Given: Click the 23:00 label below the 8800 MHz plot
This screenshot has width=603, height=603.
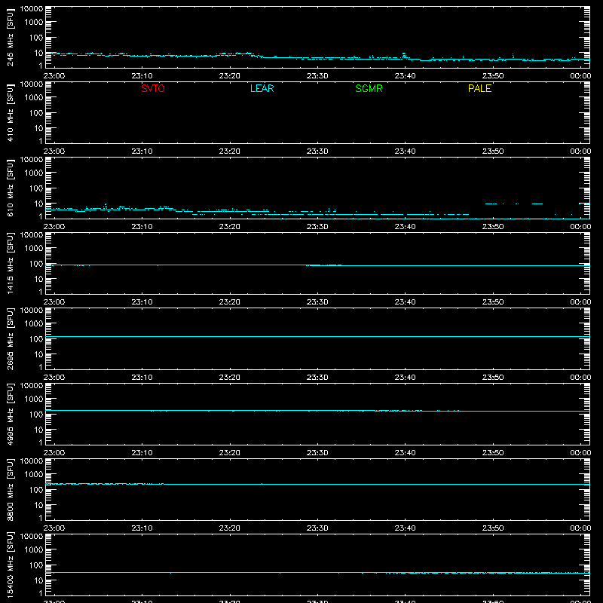Looking at the screenshot, I should [54, 528].
